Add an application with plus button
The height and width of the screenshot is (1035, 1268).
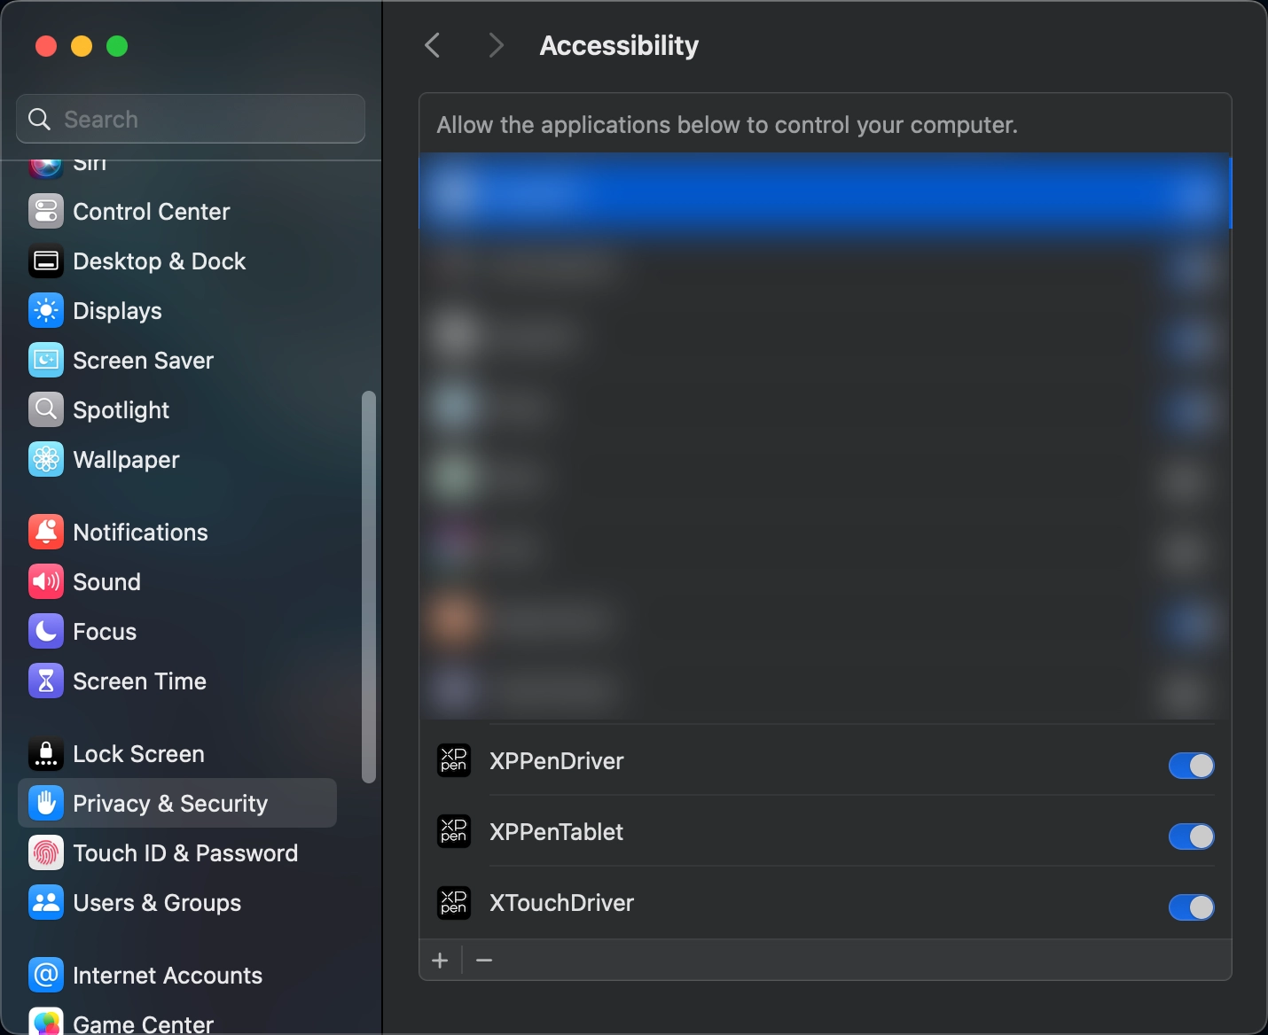pyautogui.click(x=440, y=961)
